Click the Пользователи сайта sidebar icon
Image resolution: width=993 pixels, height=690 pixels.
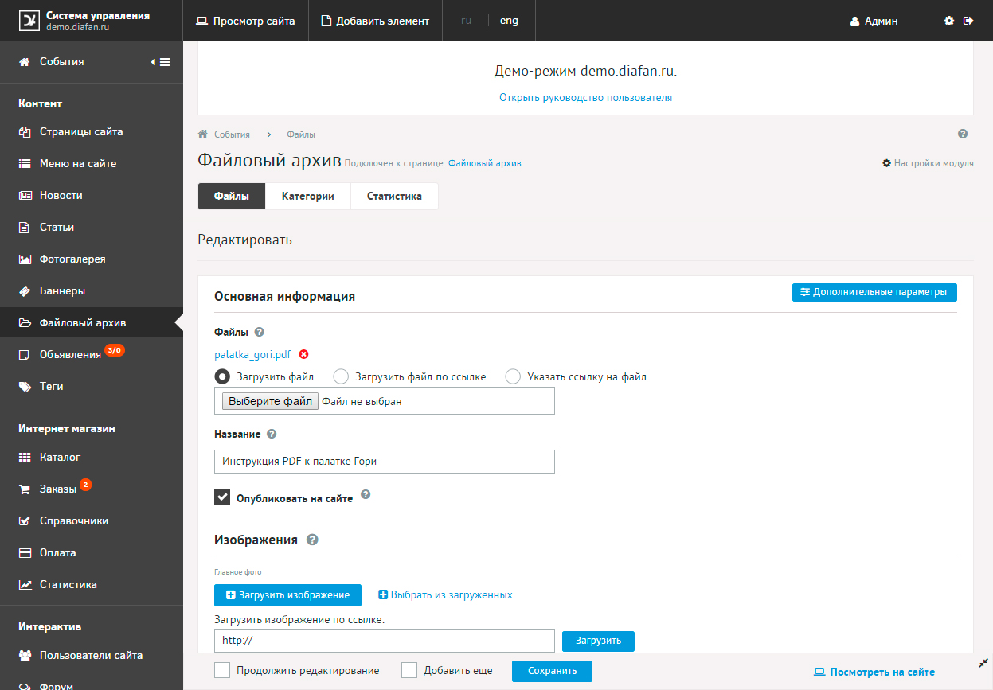(x=25, y=656)
